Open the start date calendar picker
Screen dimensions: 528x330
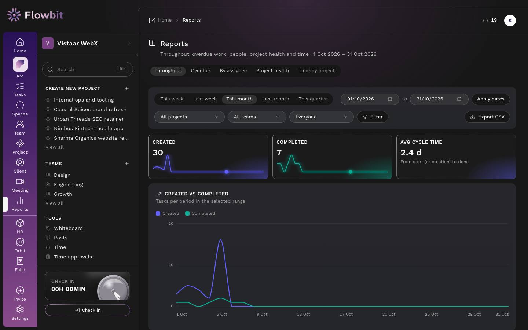pyautogui.click(x=390, y=99)
